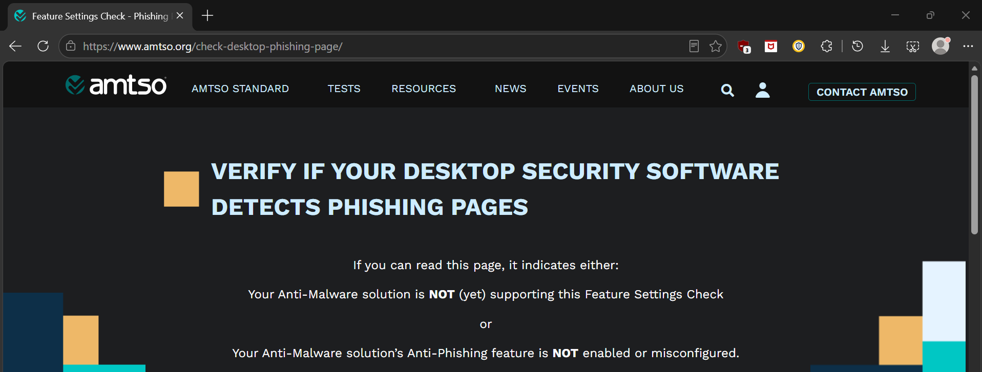The height and width of the screenshot is (372, 982).
Task: Click the CONTACT AMTSO button
Action: click(862, 92)
